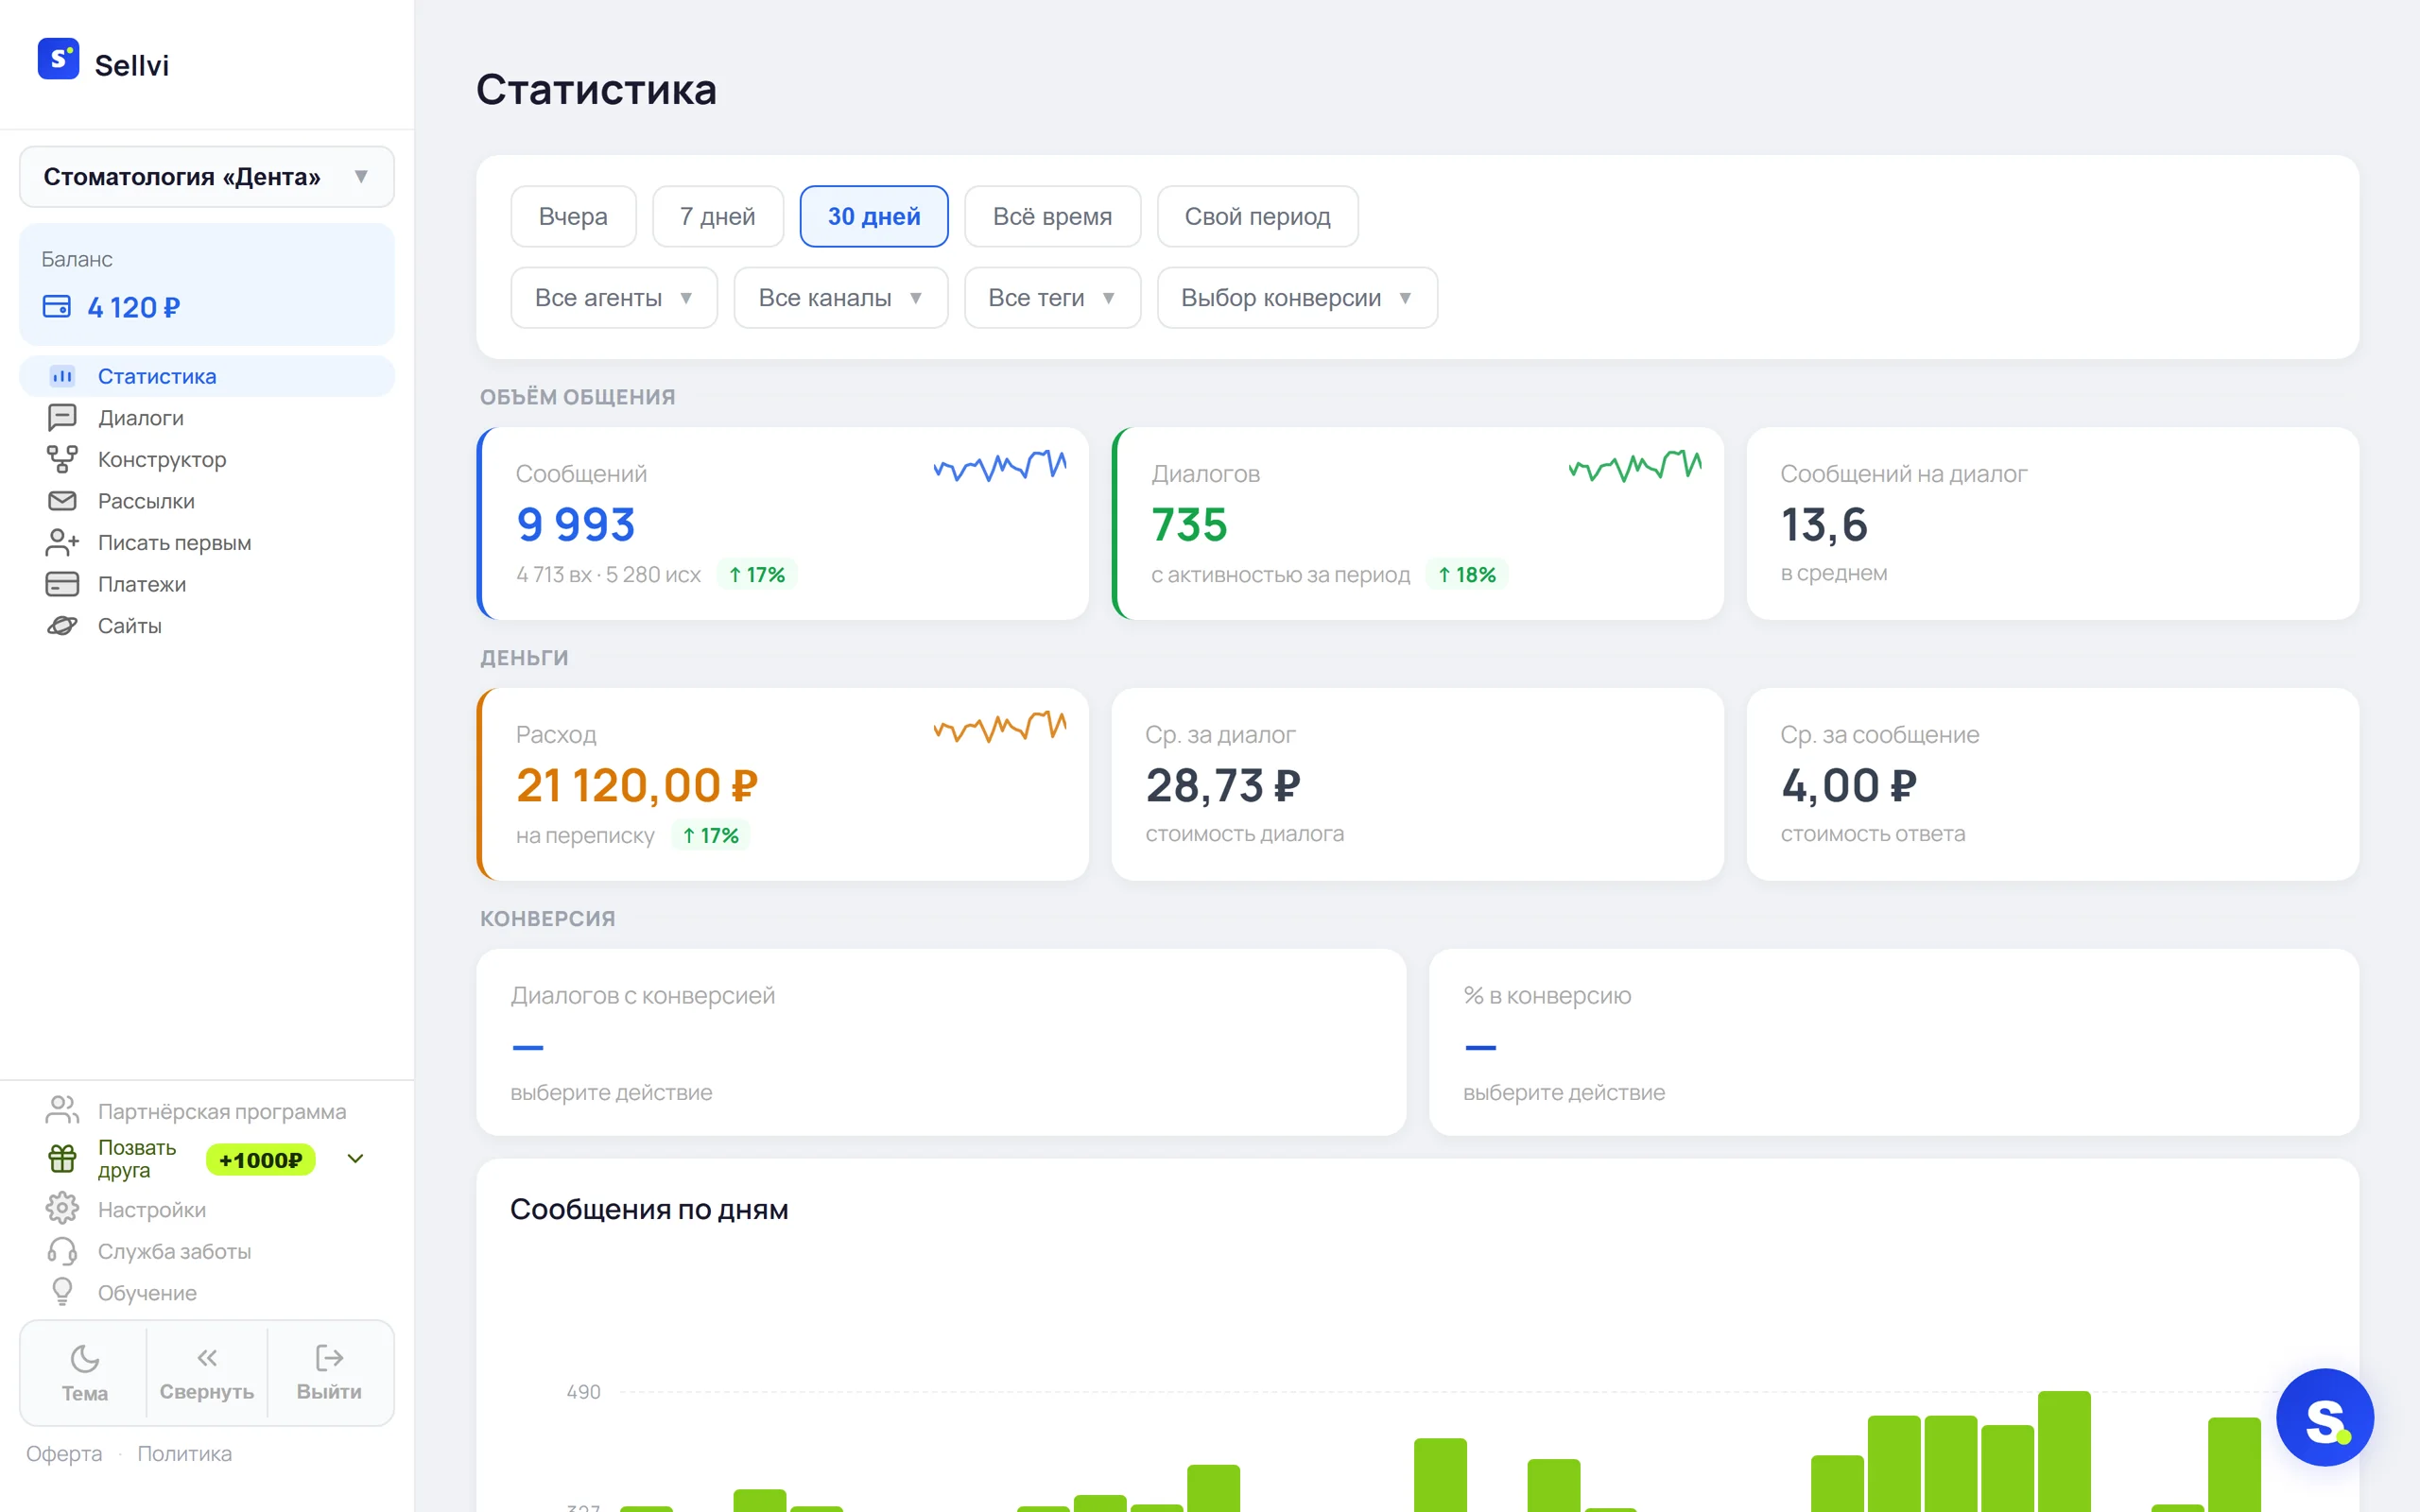Image resolution: width=2420 pixels, height=1512 pixels.
Task: Open the Рассылки envelope icon
Action: (62, 500)
